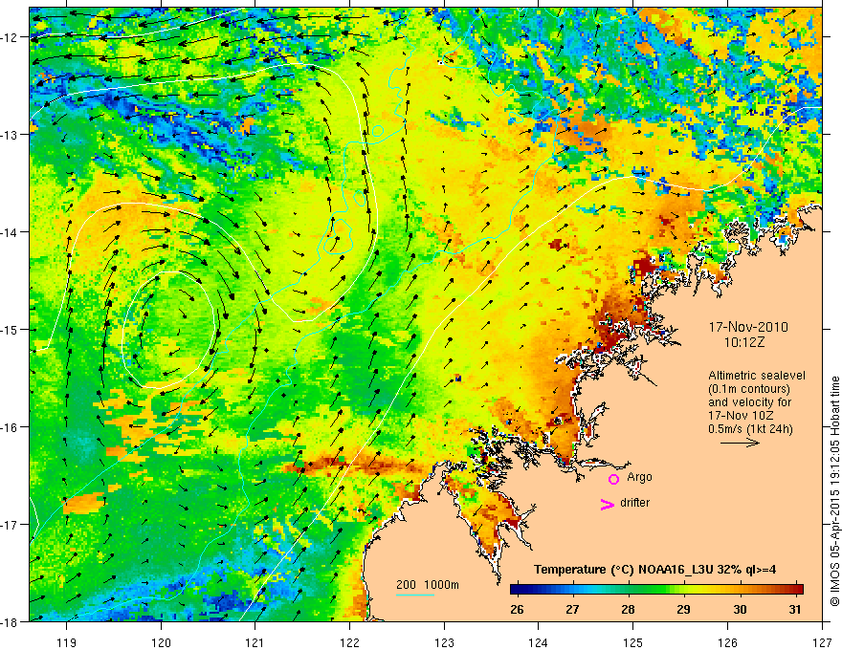This screenshot has width=842, height=650.
Task: Click the longitude label 122
Action: pos(349,642)
